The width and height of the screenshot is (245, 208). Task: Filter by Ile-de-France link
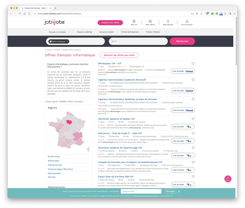click(54, 156)
